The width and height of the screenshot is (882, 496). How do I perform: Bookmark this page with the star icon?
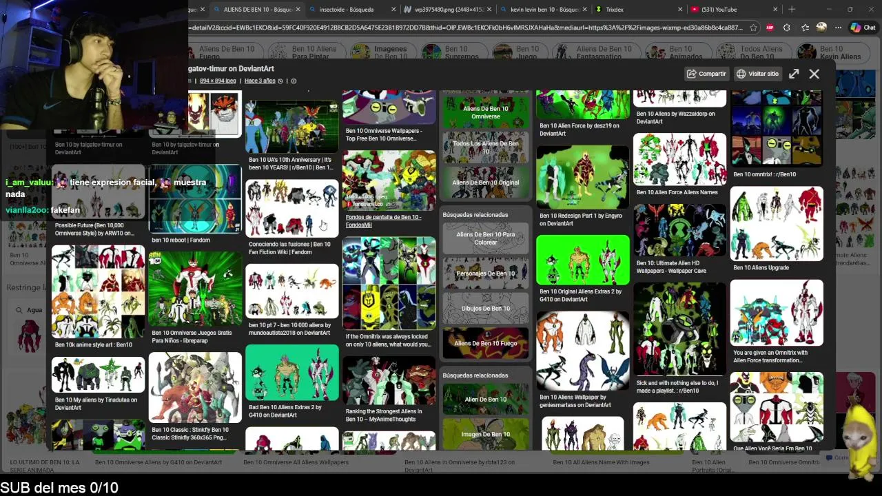753,28
